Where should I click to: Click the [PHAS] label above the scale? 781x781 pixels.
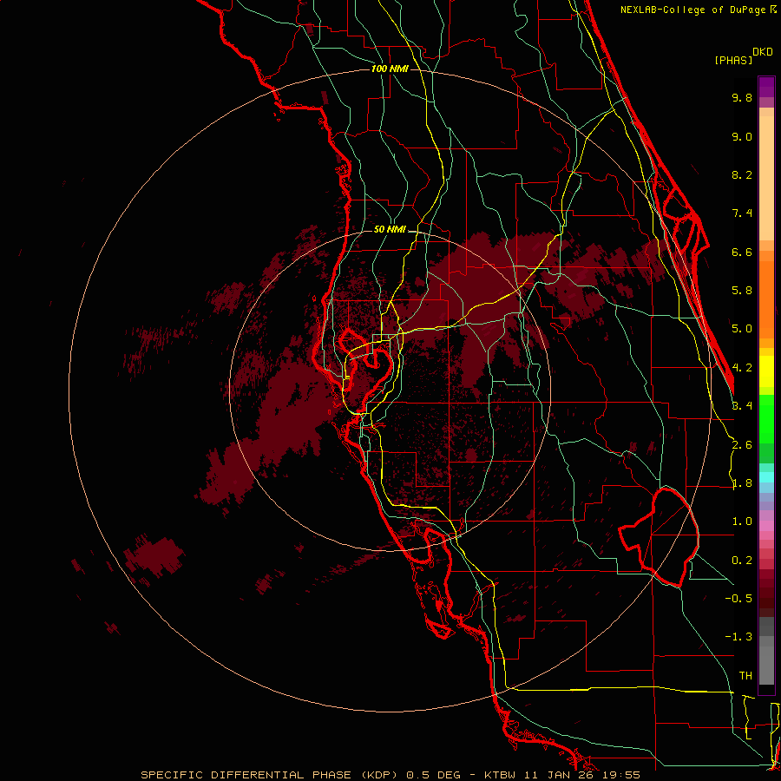point(733,60)
